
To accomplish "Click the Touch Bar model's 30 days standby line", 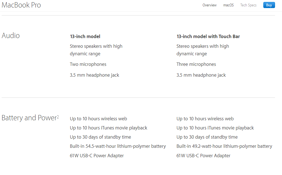I will 207,137.
